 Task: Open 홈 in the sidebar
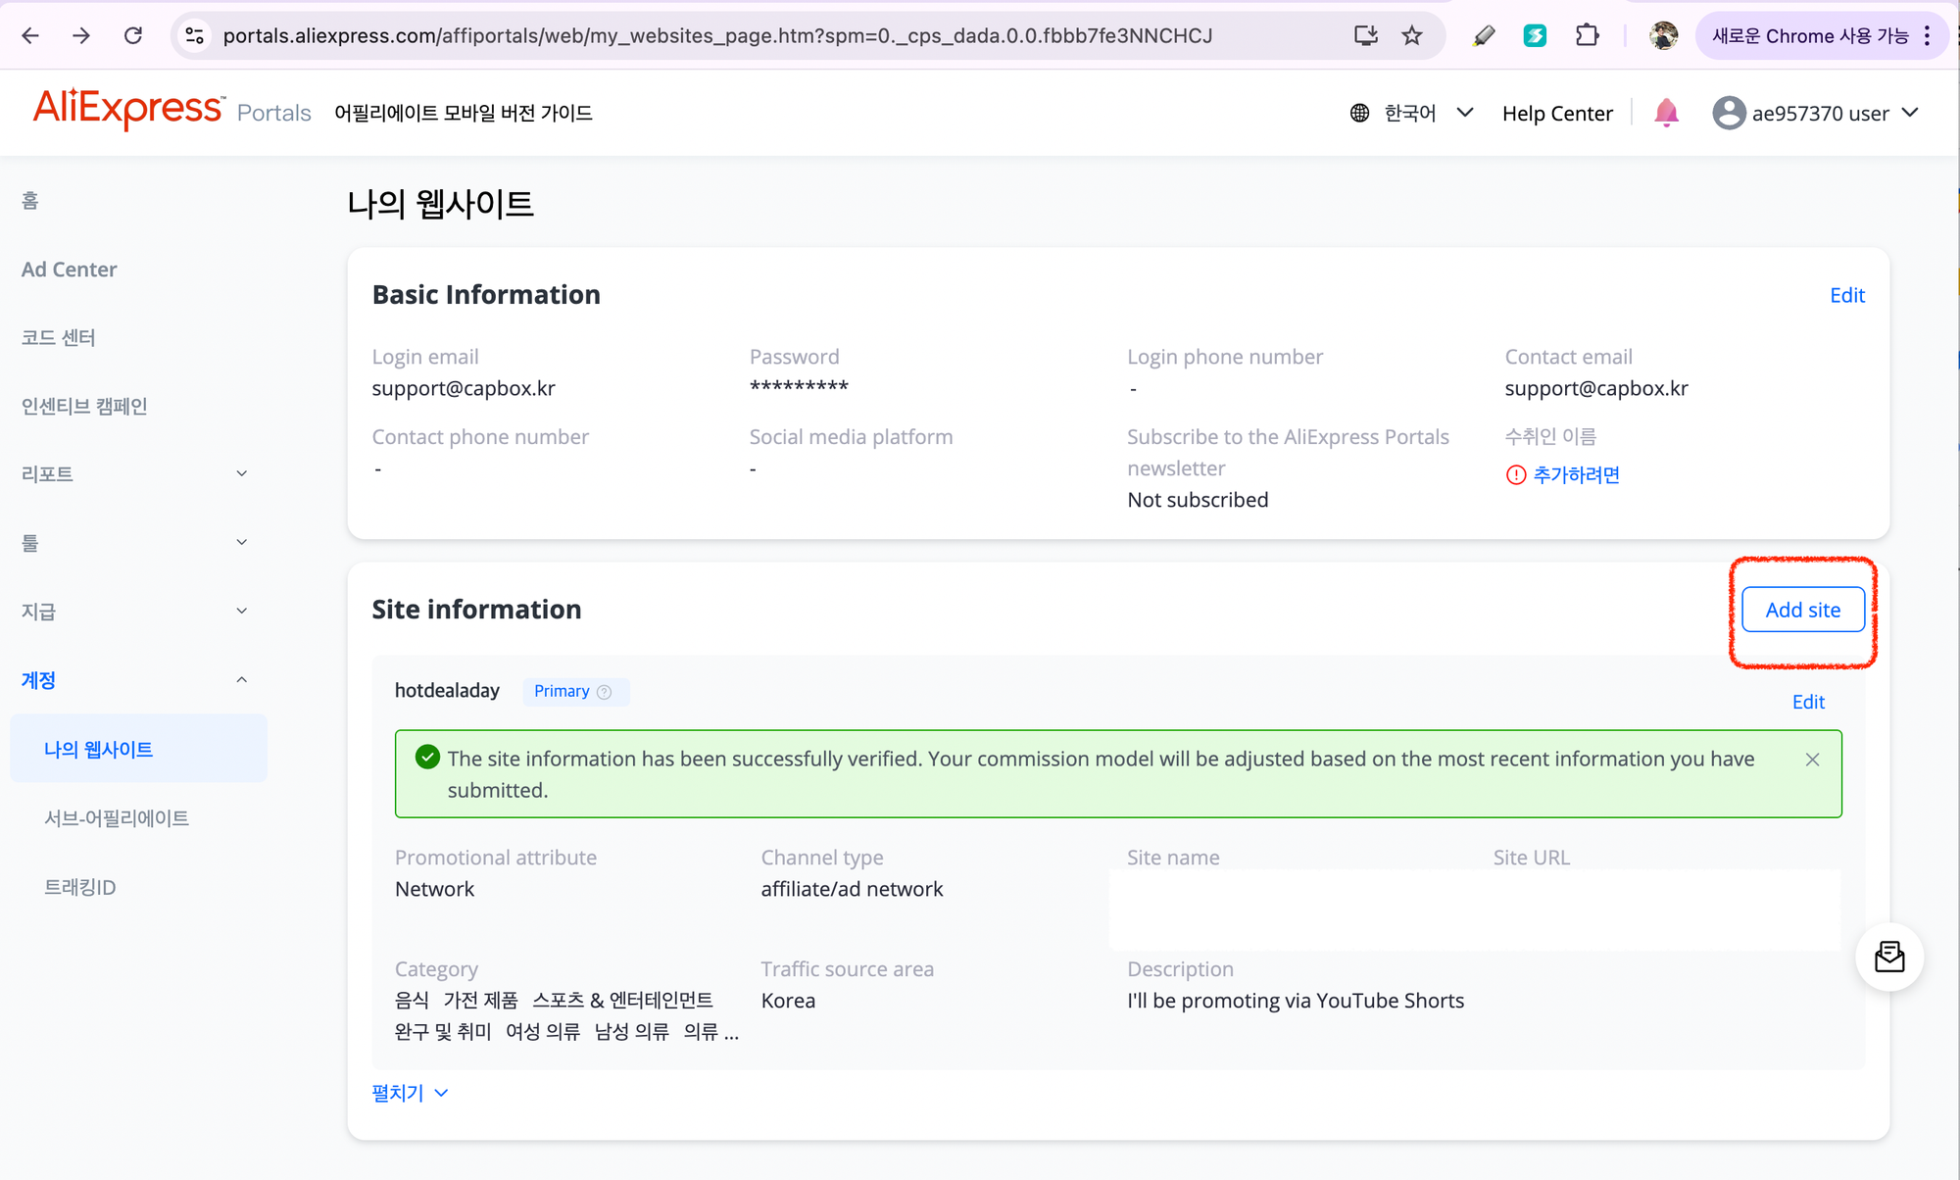click(30, 201)
